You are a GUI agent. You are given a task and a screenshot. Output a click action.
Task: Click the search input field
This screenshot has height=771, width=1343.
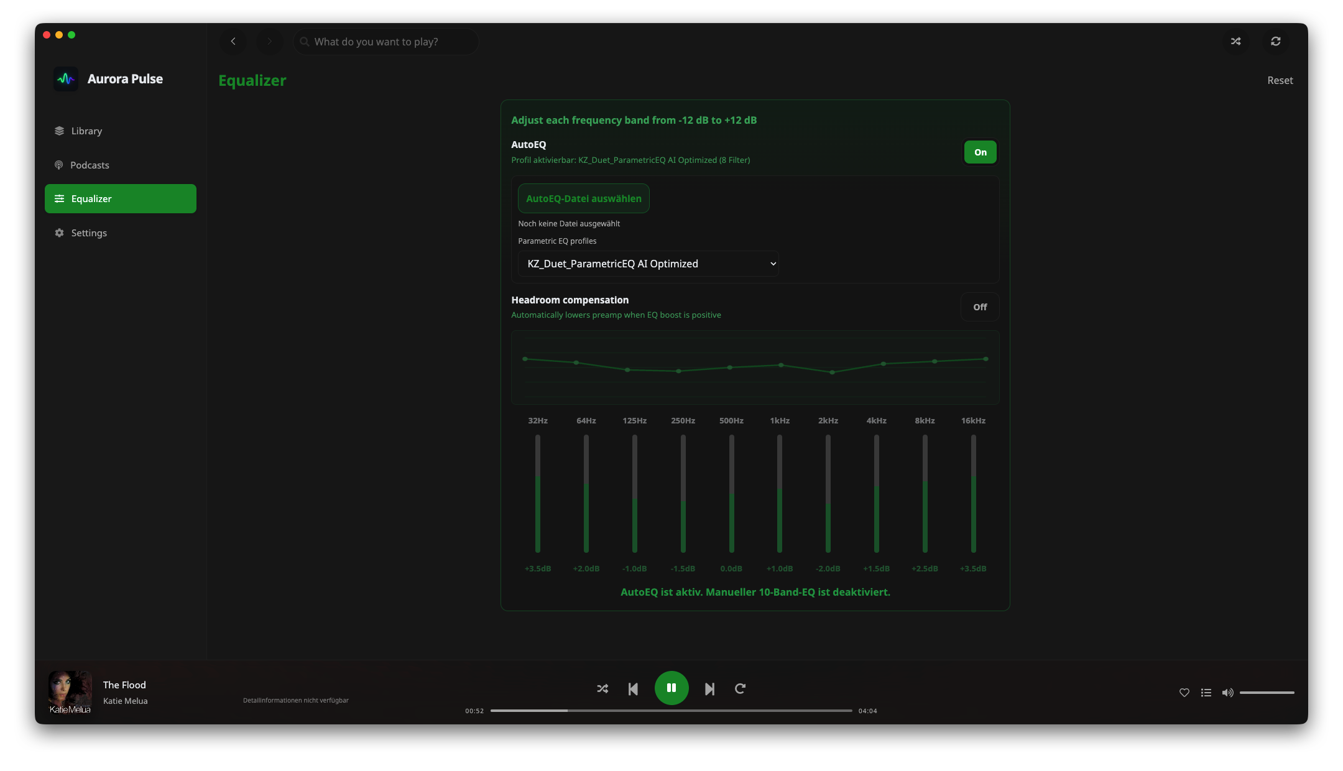coord(385,42)
